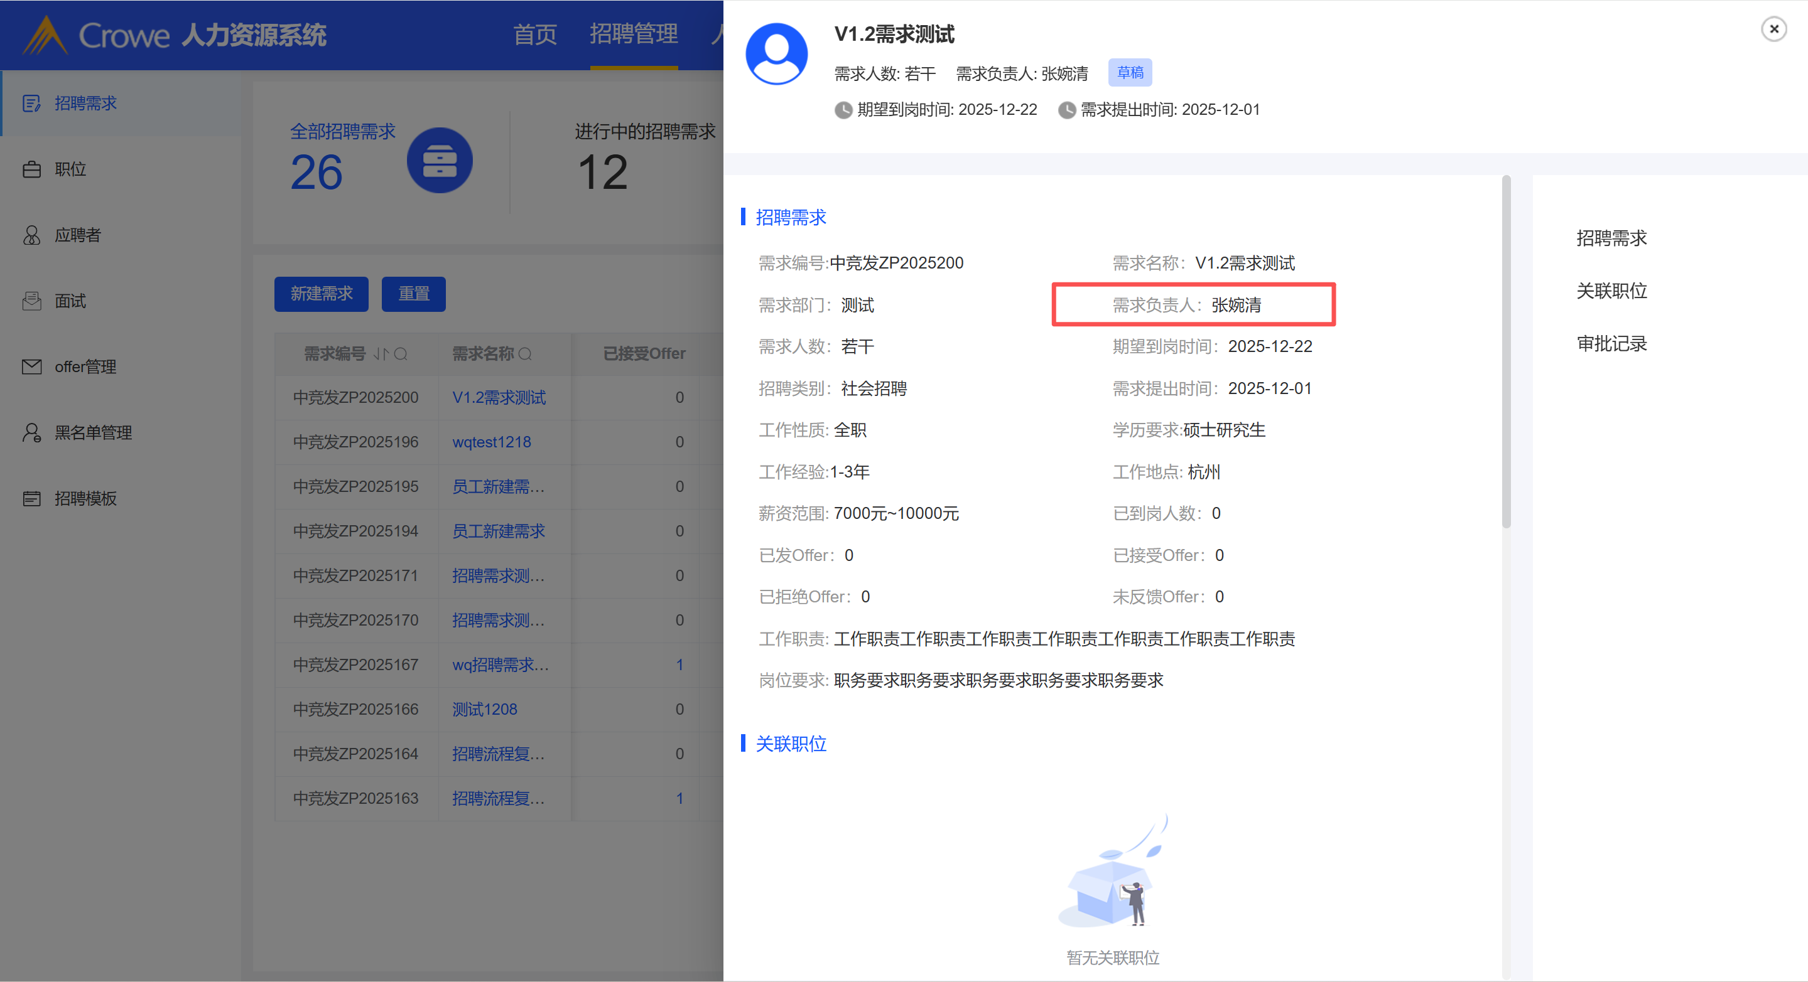Screen dimensions: 1808x982
Task: Click the search icon beside 需求名称 header
Action: click(525, 355)
